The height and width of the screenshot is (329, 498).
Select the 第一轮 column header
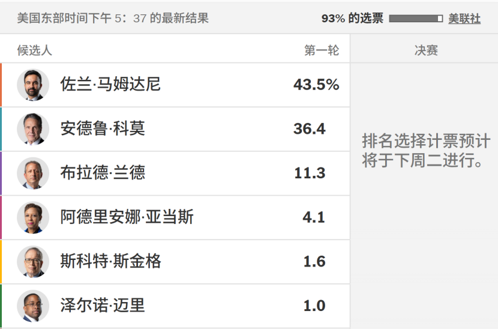tap(322, 50)
